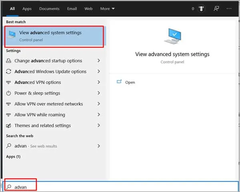Expand arrow for Themes and related settings
This screenshot has width=240, height=192.
[99, 125]
